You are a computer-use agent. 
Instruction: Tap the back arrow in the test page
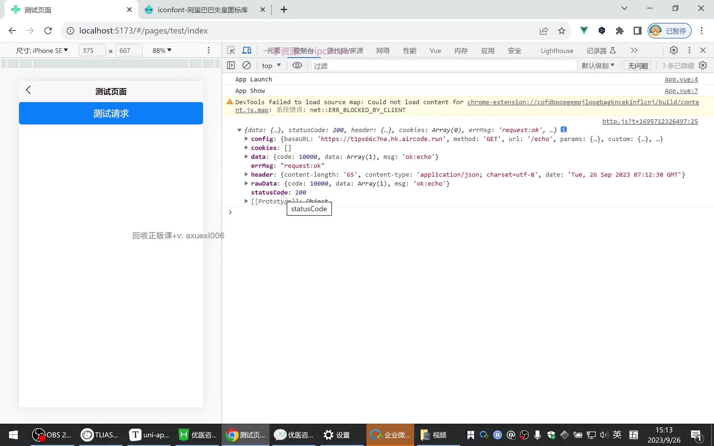point(28,90)
